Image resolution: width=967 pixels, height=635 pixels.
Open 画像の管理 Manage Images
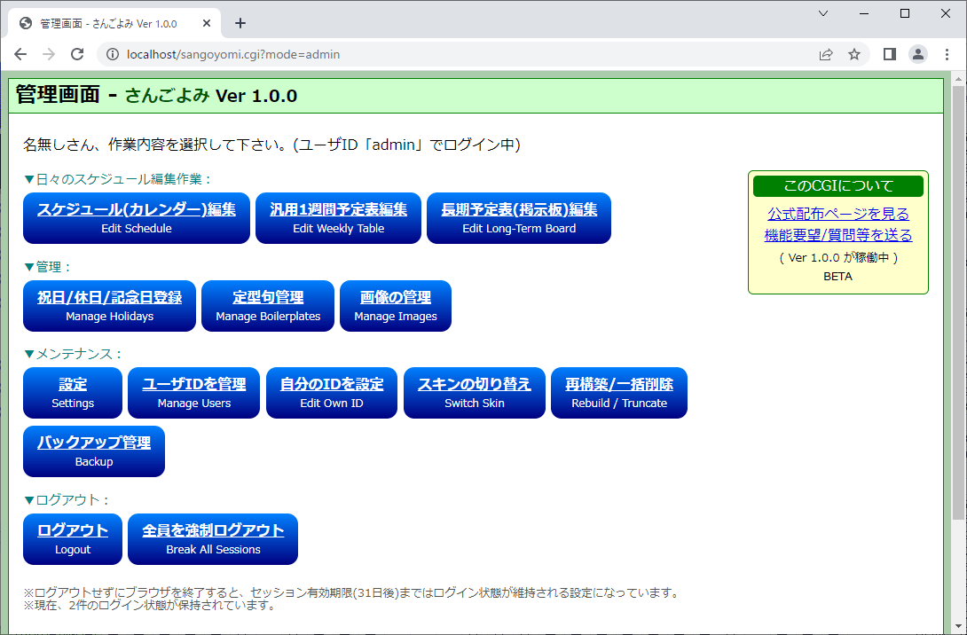(x=396, y=306)
